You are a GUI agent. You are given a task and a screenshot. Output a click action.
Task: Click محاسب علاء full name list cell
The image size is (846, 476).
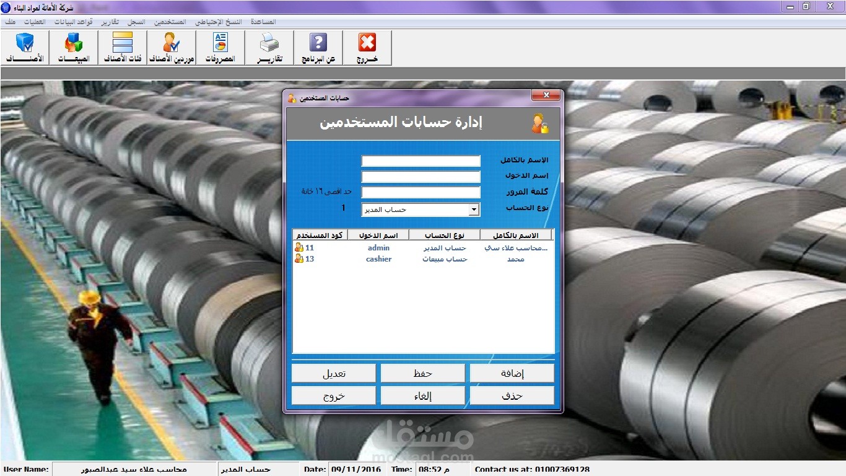click(x=517, y=248)
